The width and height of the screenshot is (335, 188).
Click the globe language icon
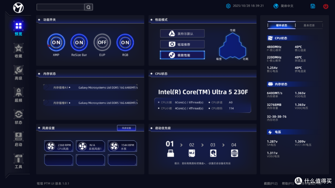tap(276, 6)
